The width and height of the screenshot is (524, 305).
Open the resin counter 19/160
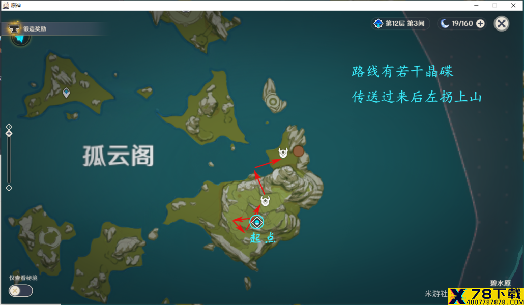[462, 24]
